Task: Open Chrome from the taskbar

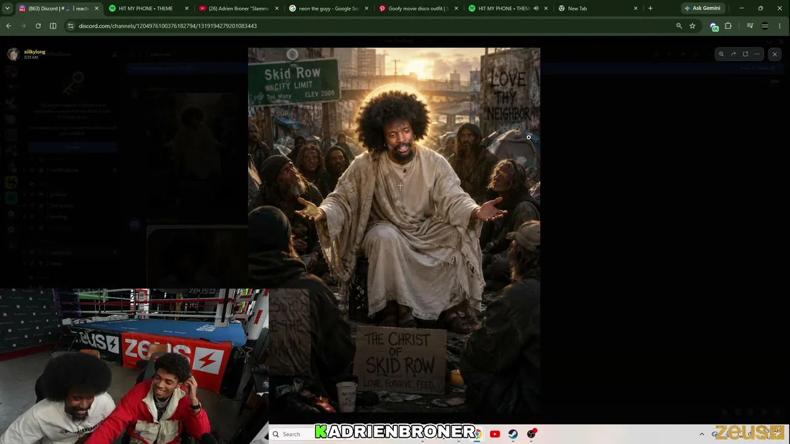Action: click(x=476, y=434)
